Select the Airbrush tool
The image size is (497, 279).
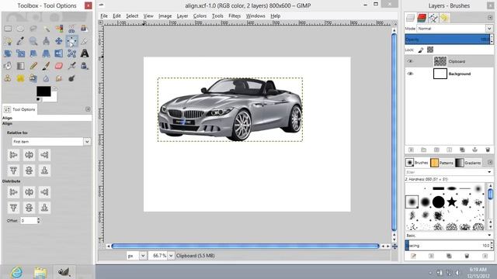coord(71,66)
